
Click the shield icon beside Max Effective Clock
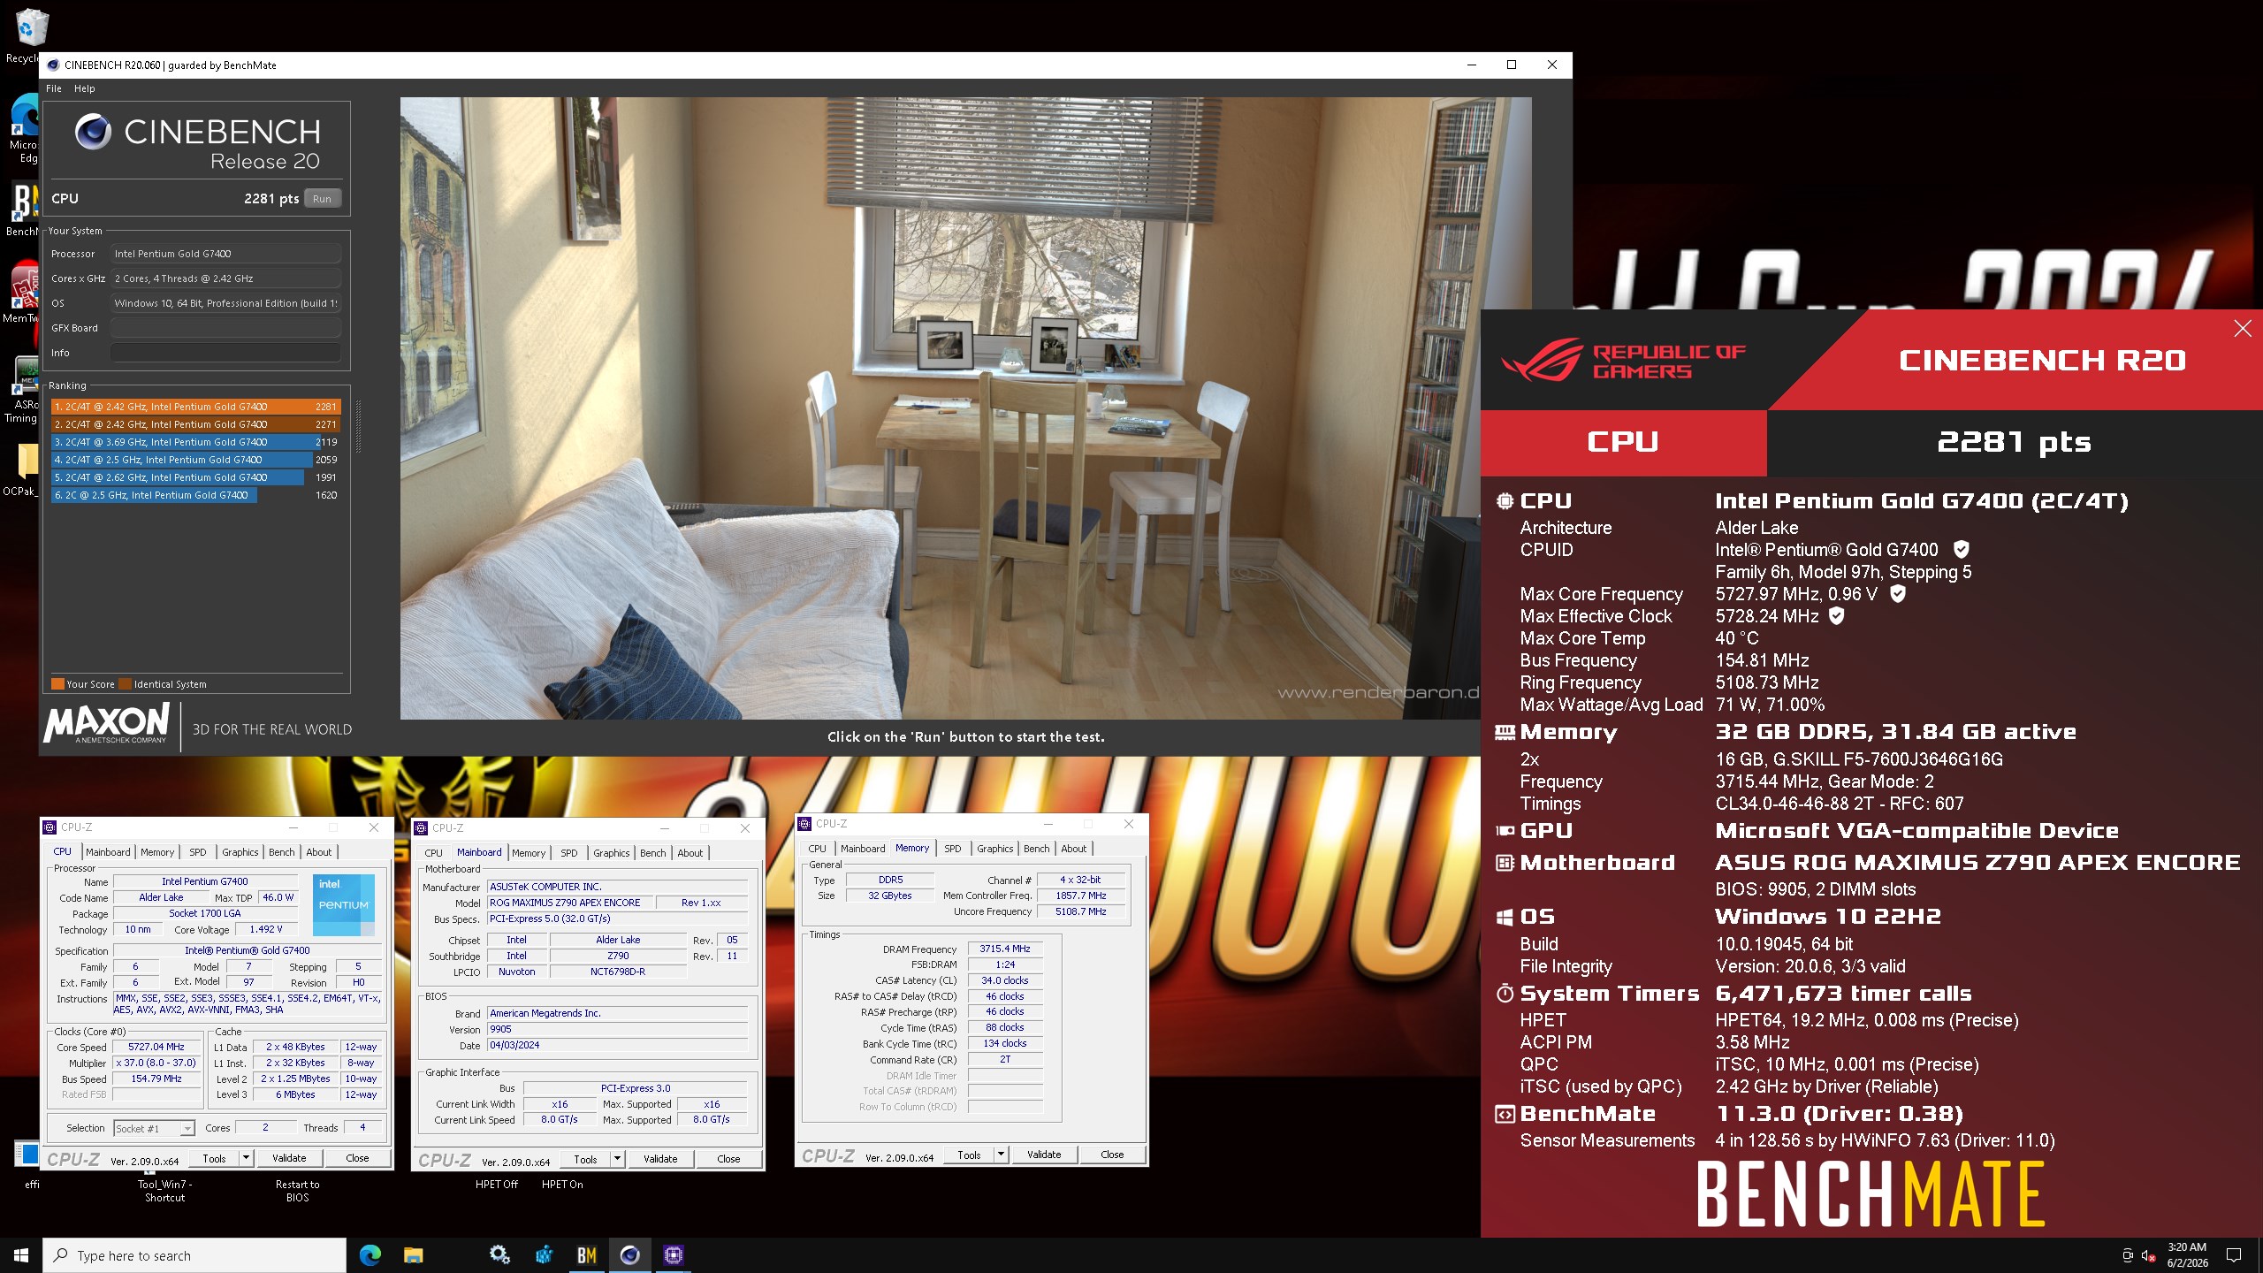(x=1836, y=616)
